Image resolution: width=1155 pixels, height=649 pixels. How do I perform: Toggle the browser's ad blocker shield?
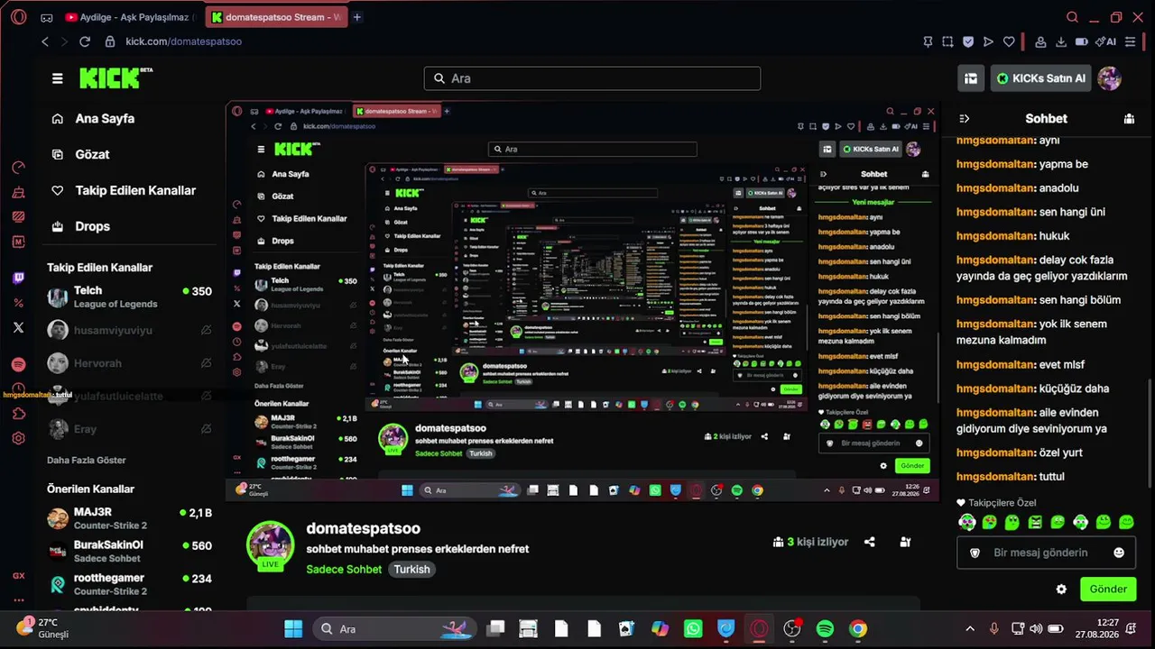pos(968,41)
